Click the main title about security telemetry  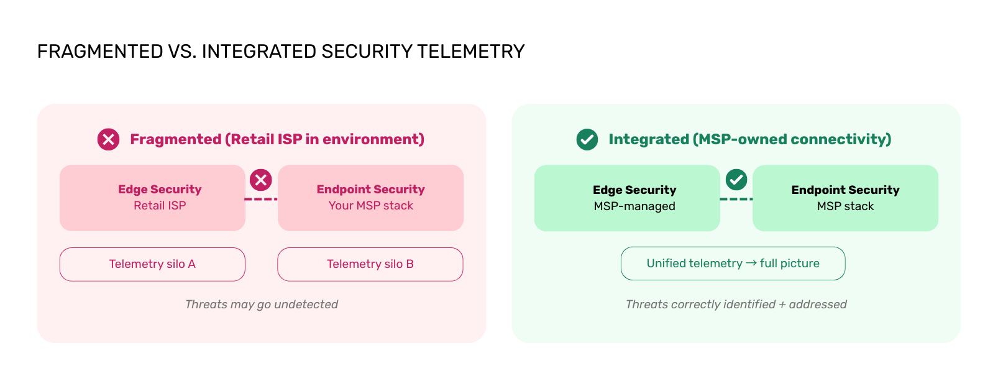[x=281, y=51]
